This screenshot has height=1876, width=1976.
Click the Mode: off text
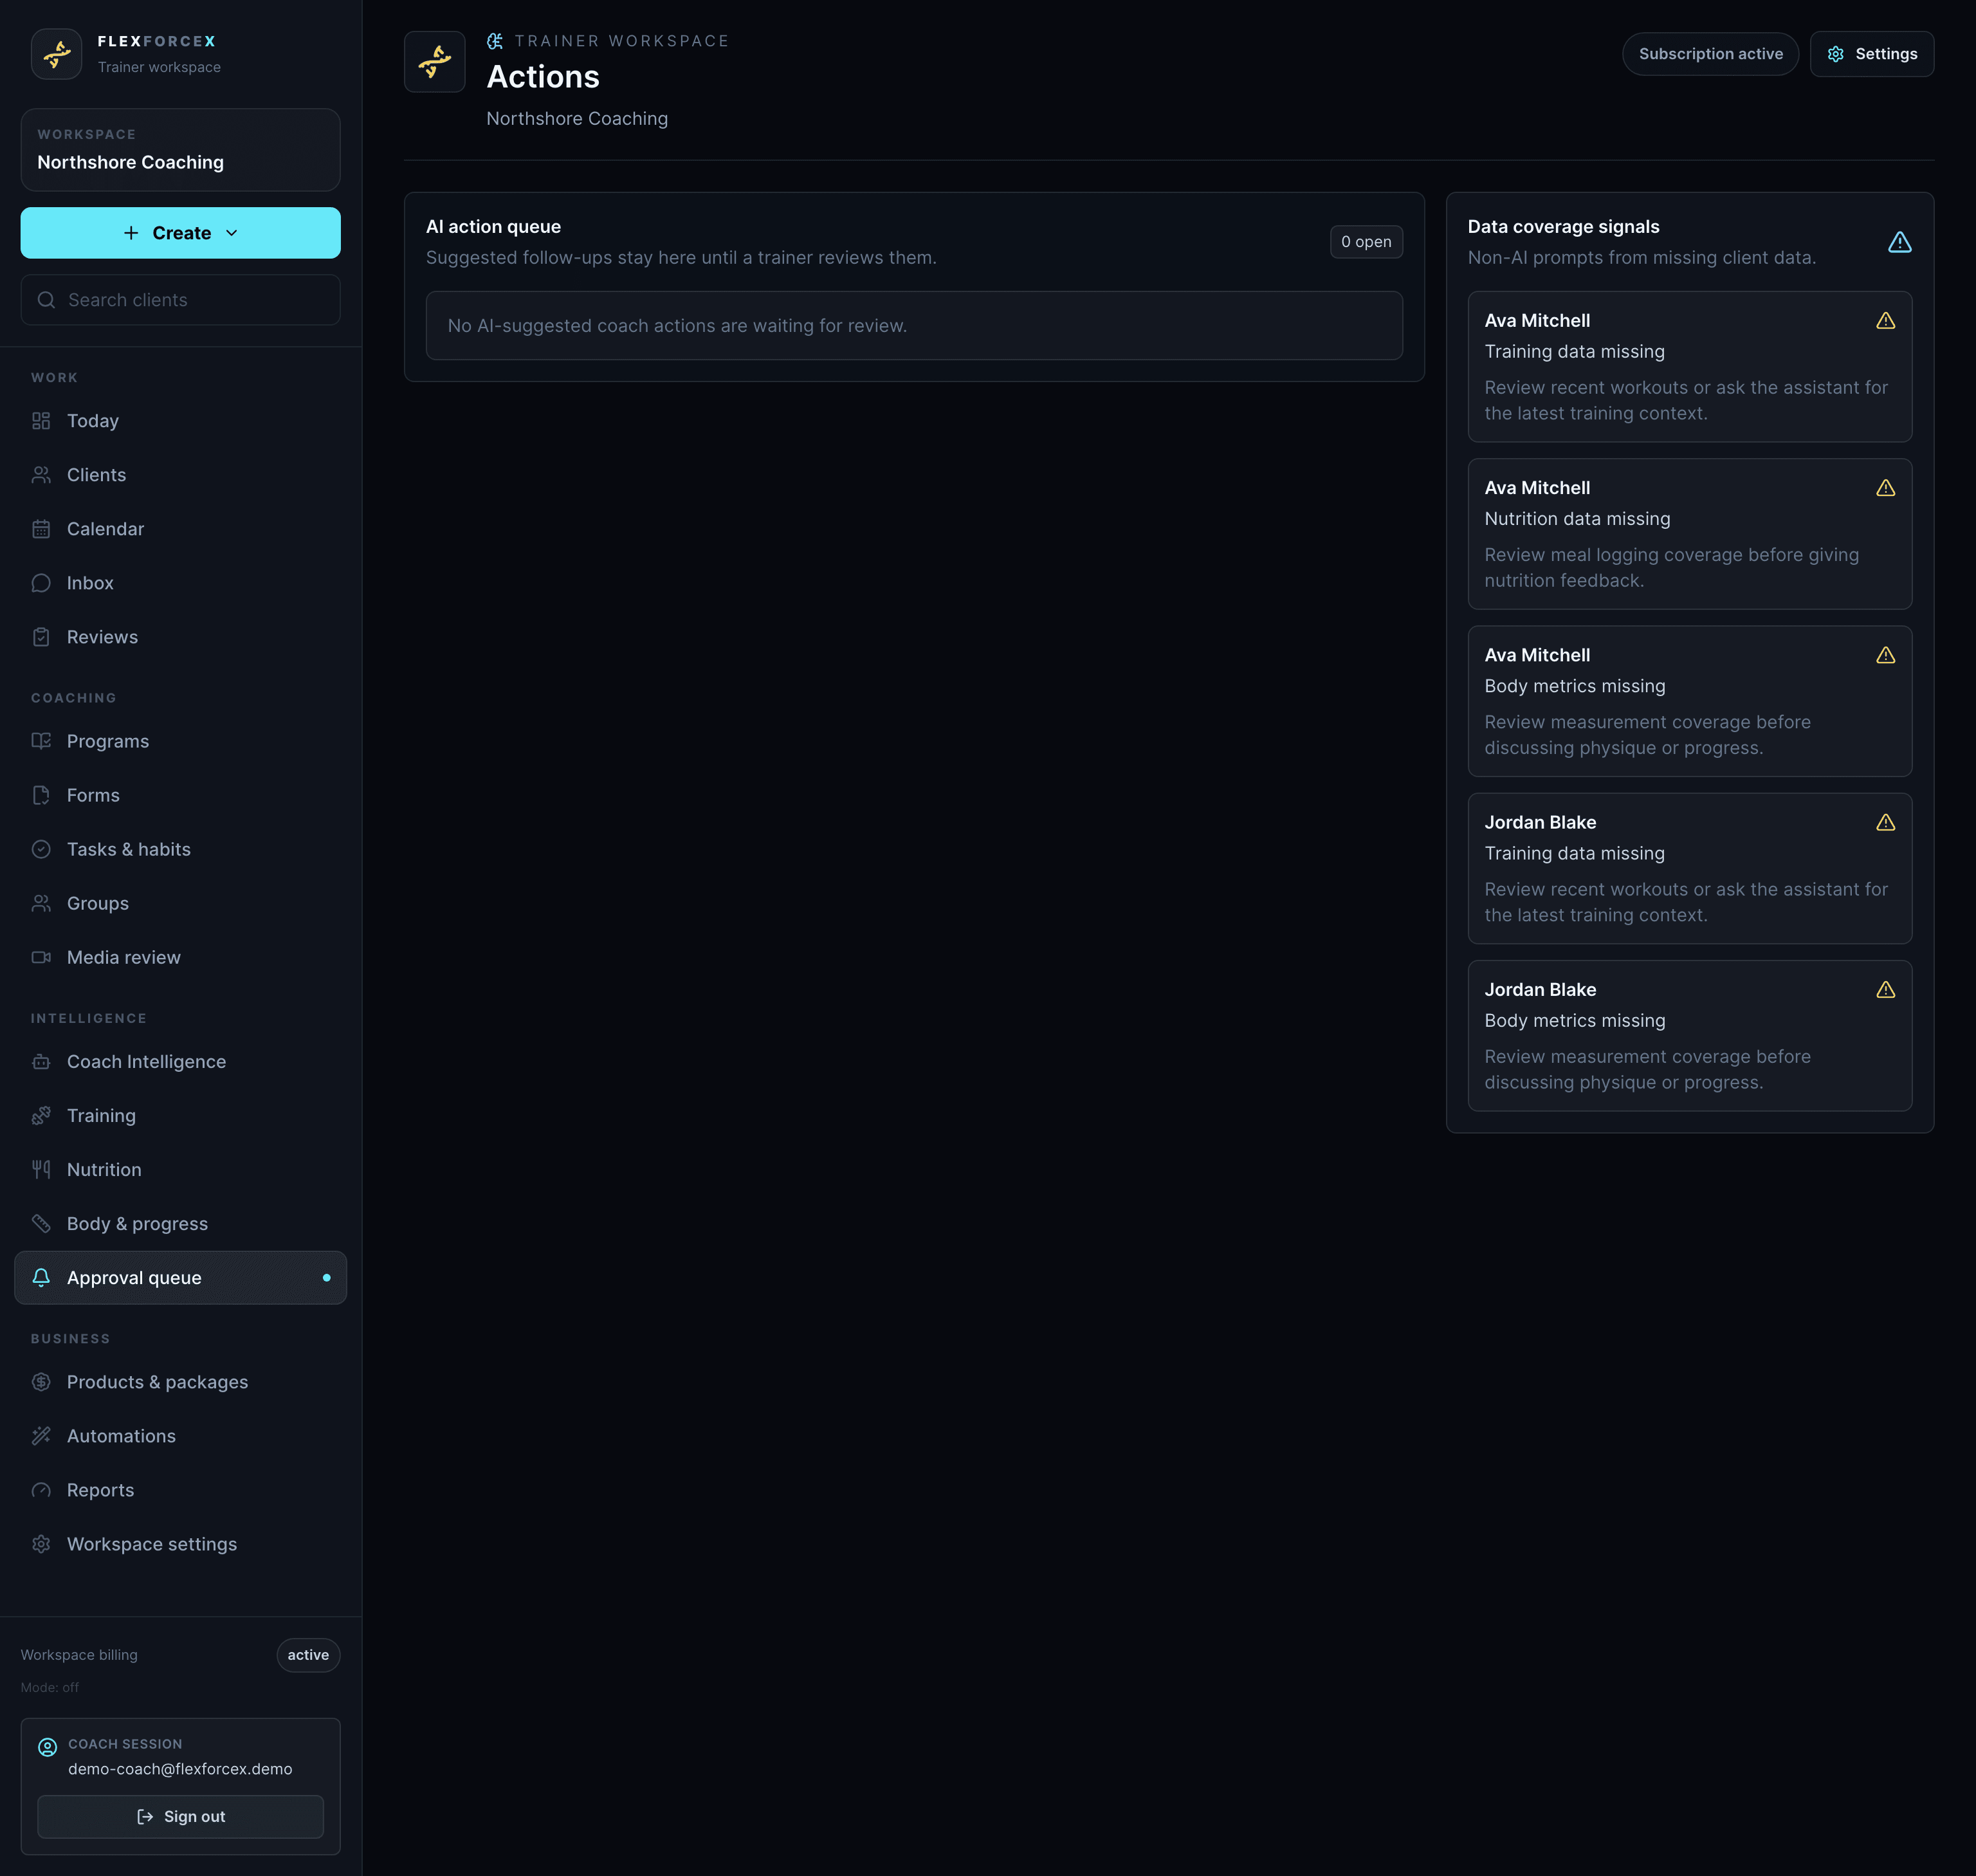(50, 1687)
